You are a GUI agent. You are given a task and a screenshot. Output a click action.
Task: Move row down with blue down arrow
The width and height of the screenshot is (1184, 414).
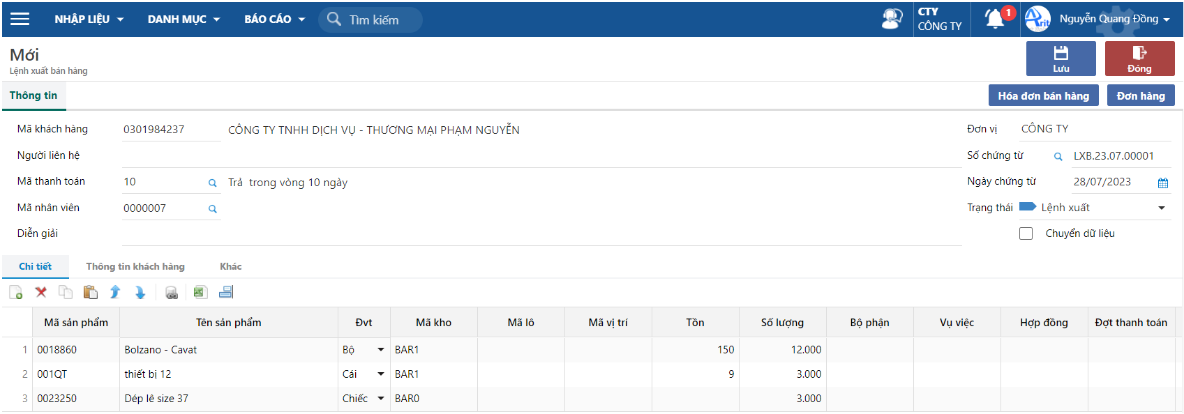(x=140, y=293)
